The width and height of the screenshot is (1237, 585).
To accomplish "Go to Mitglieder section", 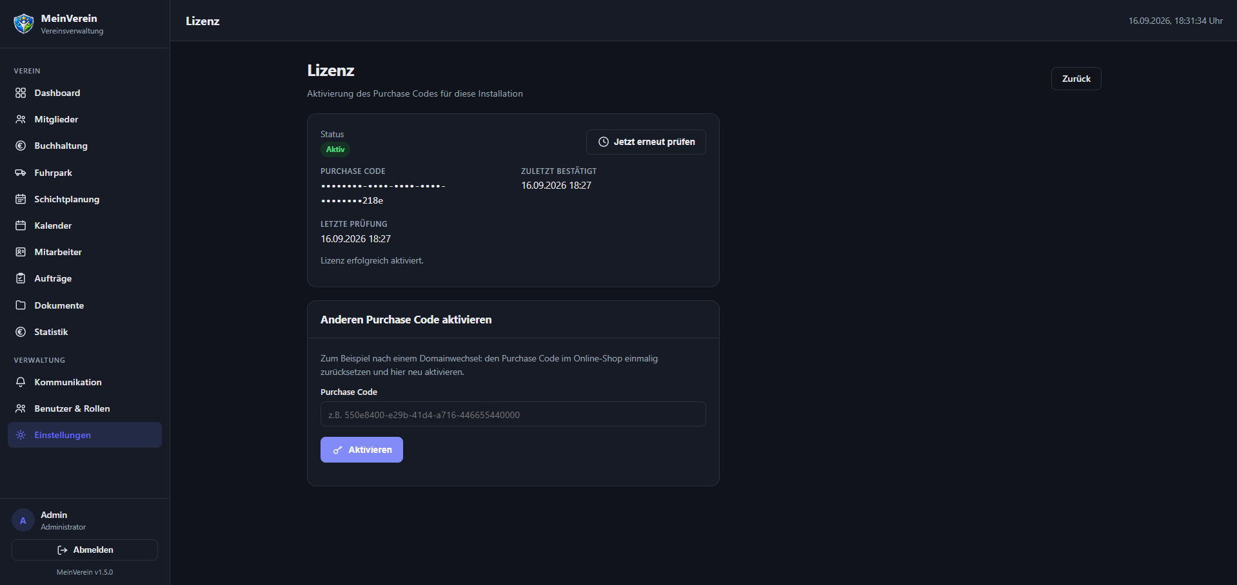I will click(84, 119).
